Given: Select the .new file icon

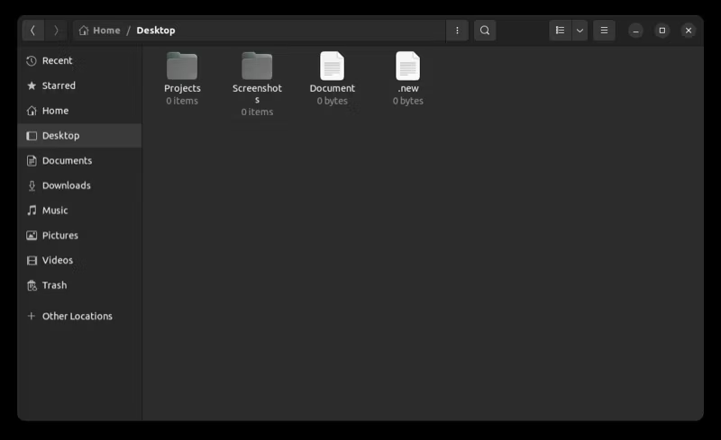Looking at the screenshot, I should pos(408,67).
